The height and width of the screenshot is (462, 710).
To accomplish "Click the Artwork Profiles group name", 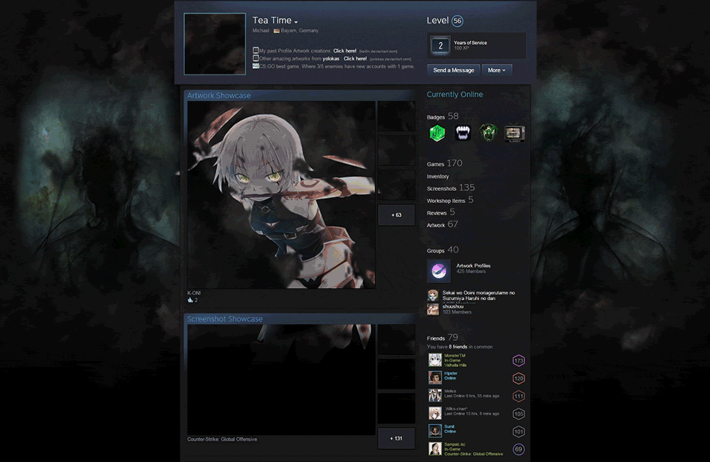I will pyautogui.click(x=473, y=265).
